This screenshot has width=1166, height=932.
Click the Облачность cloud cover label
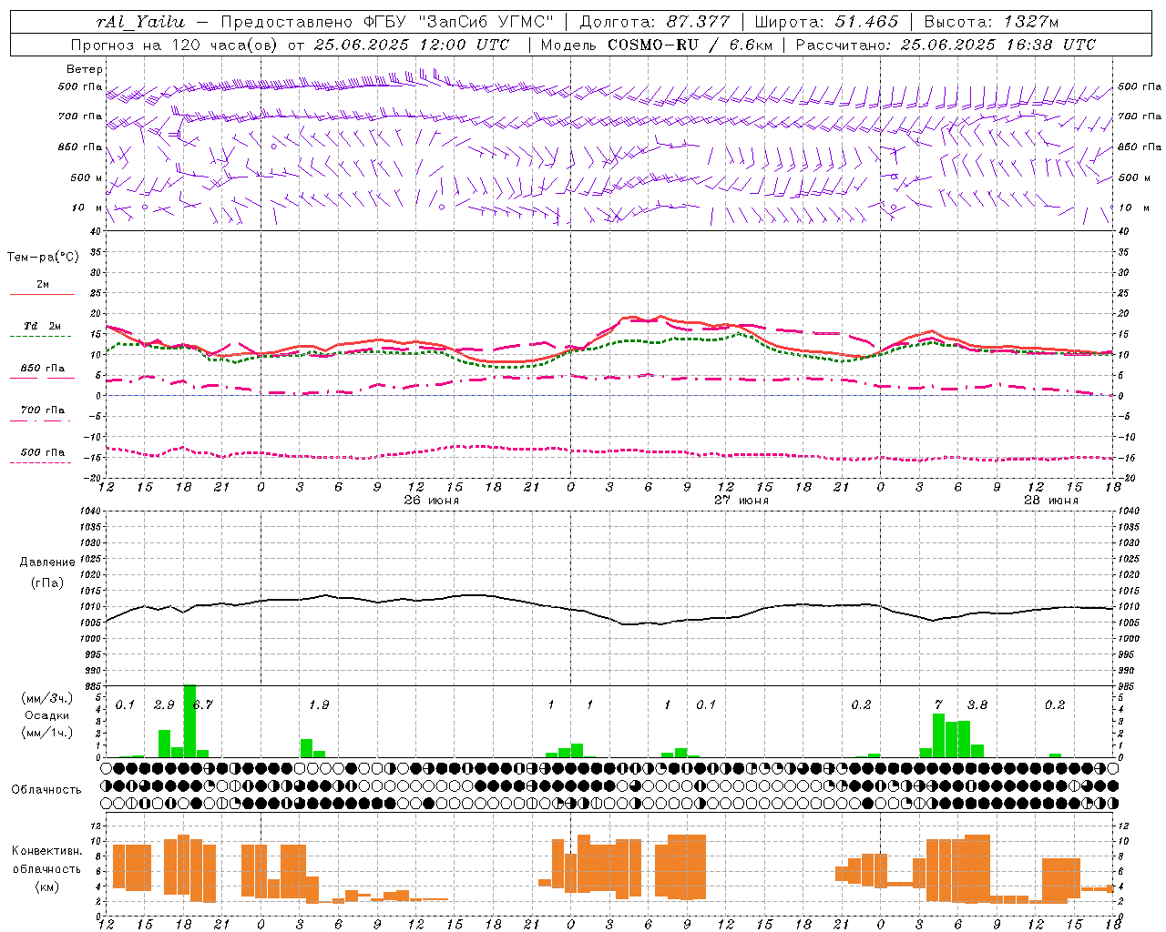coord(46,789)
